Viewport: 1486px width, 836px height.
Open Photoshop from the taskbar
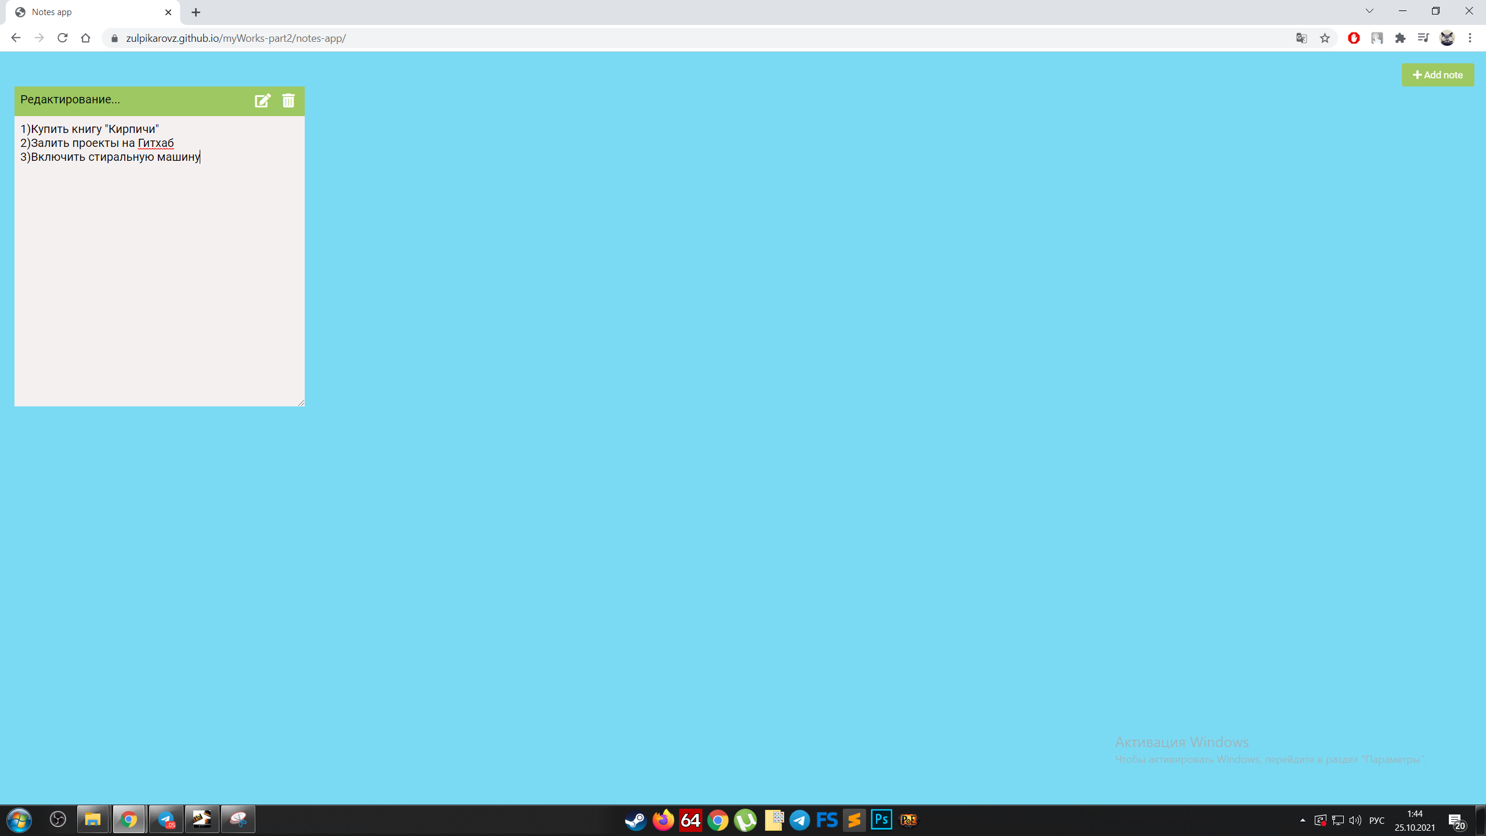(x=881, y=820)
